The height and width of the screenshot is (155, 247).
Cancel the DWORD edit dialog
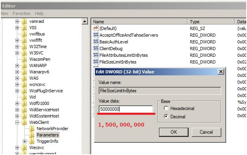[206, 132]
